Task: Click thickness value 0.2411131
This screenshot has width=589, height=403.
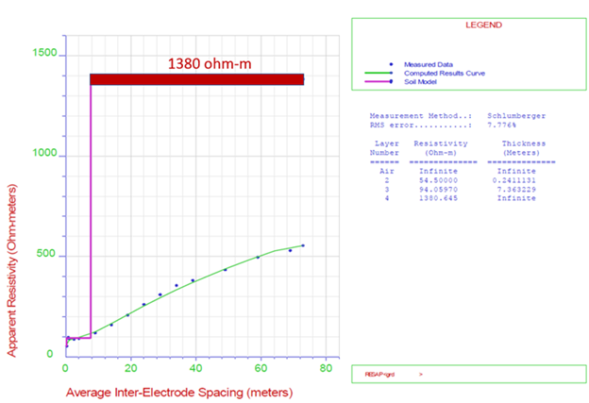Action: pos(514,180)
